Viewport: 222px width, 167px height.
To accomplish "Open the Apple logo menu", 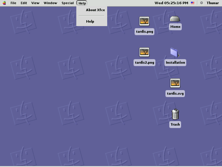I will pyautogui.click(x=5, y=3).
